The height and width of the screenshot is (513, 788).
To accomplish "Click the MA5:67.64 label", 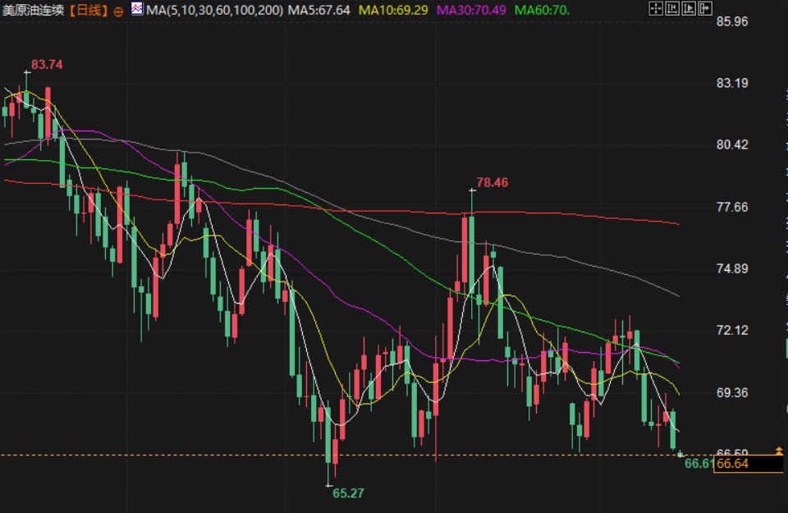I will pos(318,10).
